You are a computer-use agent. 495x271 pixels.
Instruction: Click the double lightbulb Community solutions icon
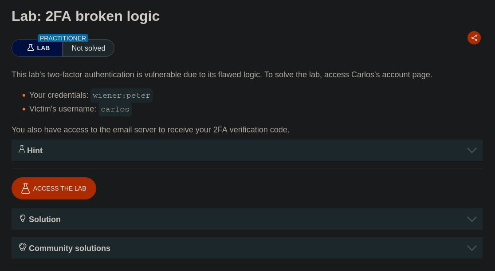coord(23,247)
